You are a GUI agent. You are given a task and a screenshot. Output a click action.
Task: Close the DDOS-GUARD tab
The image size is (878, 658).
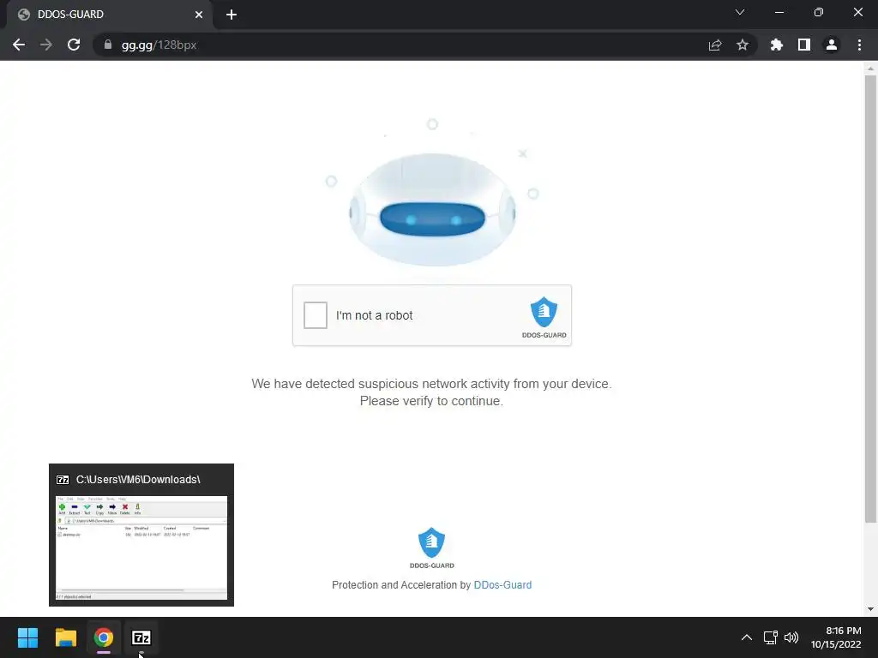(199, 15)
